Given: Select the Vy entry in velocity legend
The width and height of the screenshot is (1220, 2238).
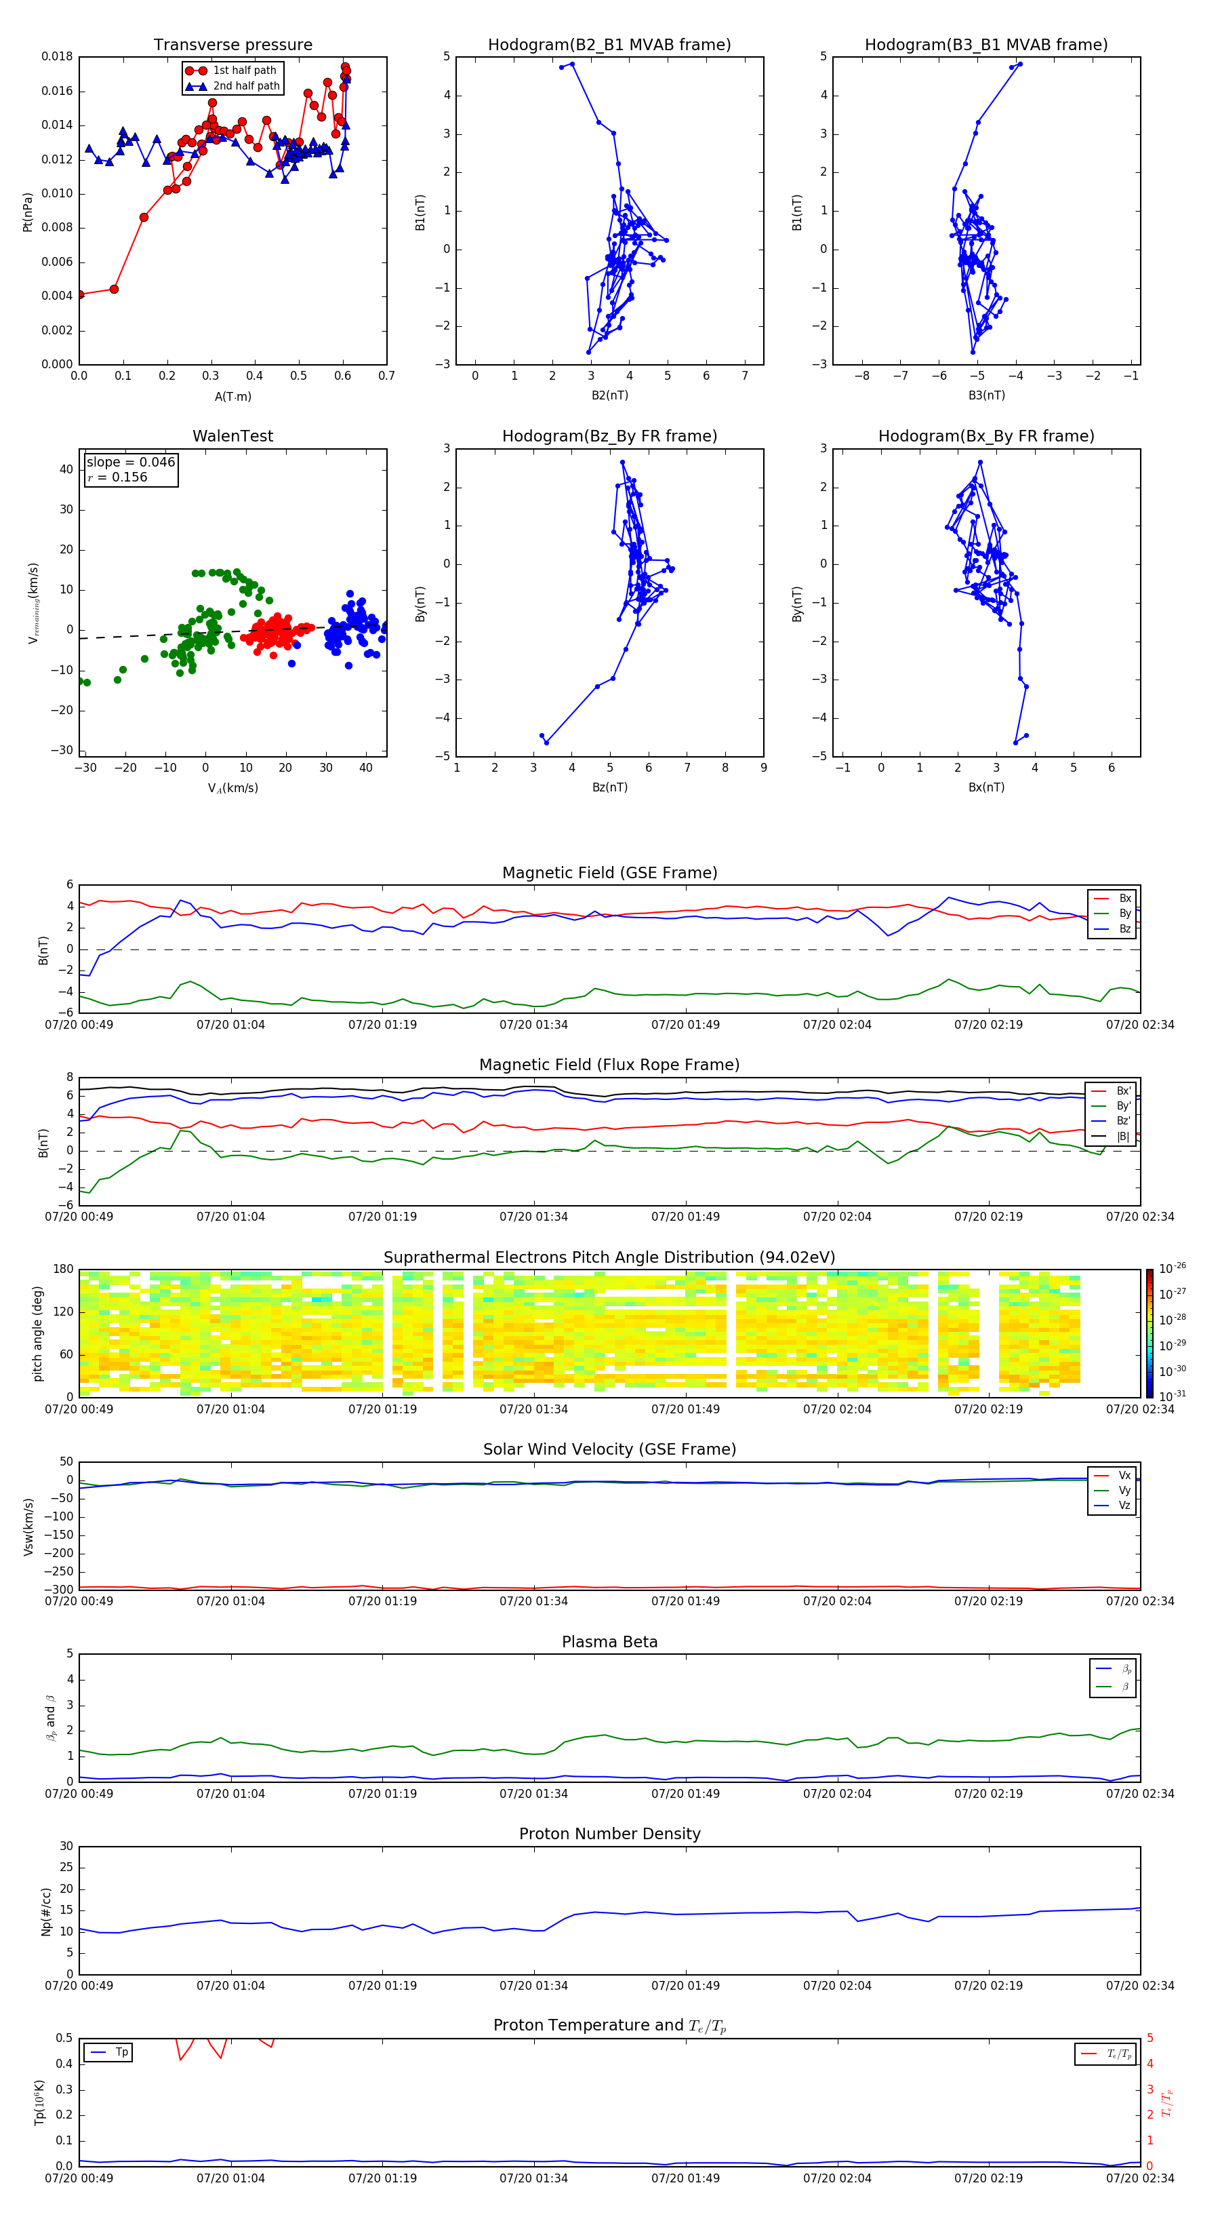Looking at the screenshot, I should click(1113, 1490).
